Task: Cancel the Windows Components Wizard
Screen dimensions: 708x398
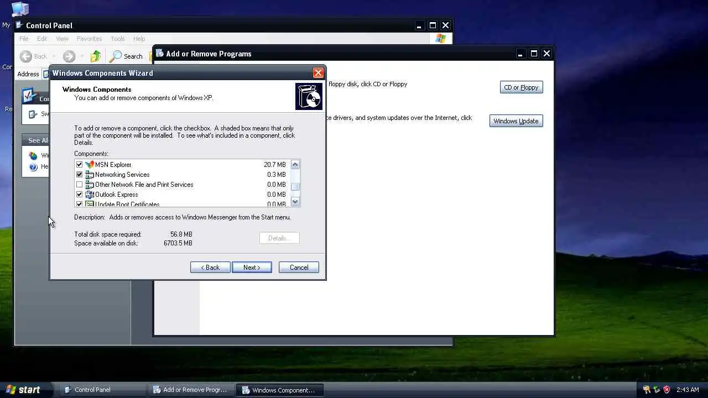Action: 299,268
